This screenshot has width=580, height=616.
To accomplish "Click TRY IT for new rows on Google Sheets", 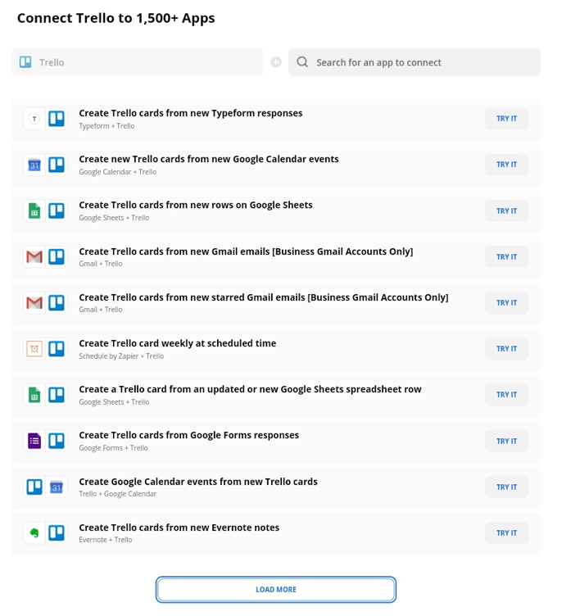I will (506, 211).
